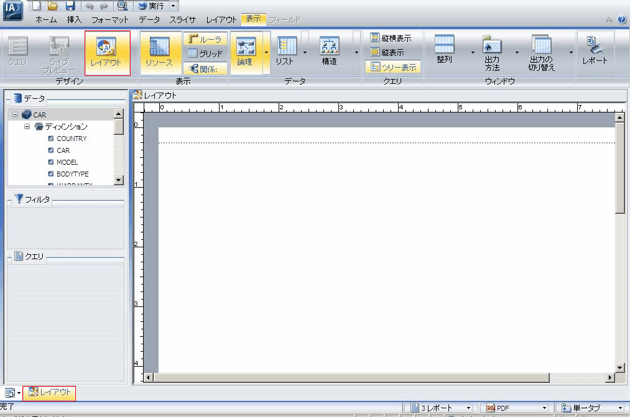Open the 挿入 ribbon tab
This screenshot has height=417, width=630.
(x=74, y=20)
